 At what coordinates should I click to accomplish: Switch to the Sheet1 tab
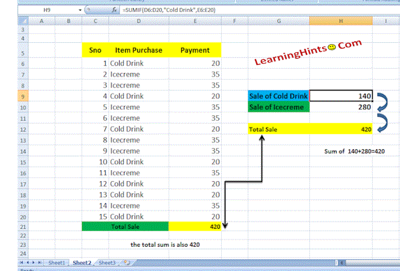pyautogui.click(x=56, y=263)
